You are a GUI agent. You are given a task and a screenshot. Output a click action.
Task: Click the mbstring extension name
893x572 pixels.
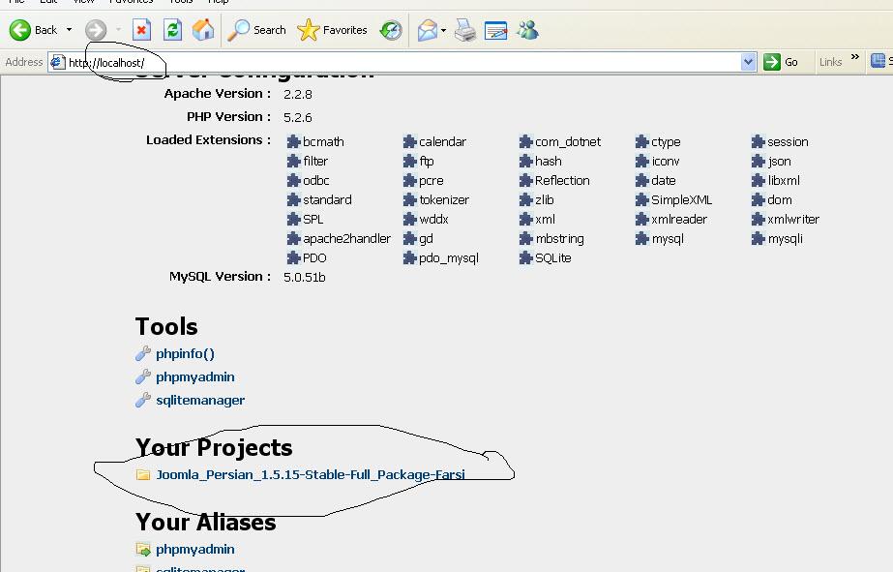point(560,239)
